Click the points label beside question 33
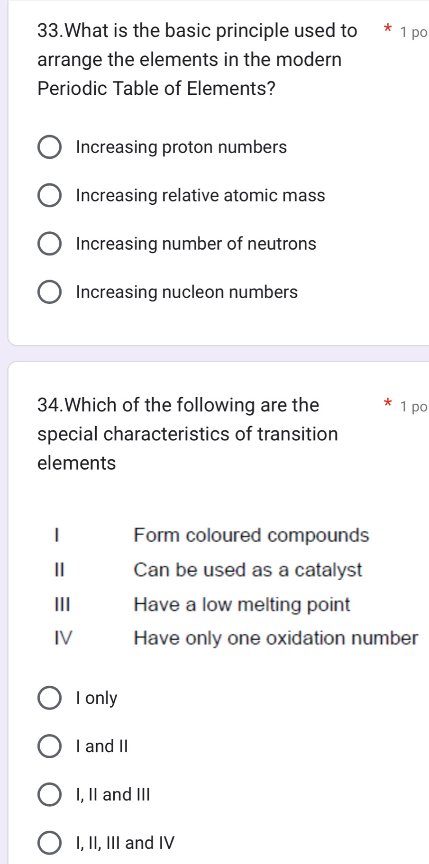Image resolution: width=429 pixels, height=864 pixels. tap(413, 32)
